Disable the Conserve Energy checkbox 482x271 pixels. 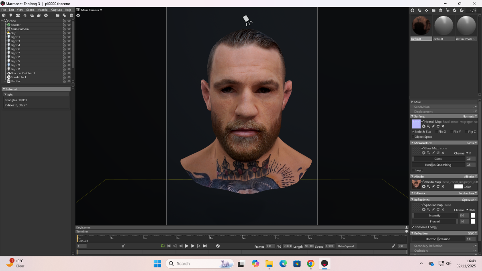[413, 227]
